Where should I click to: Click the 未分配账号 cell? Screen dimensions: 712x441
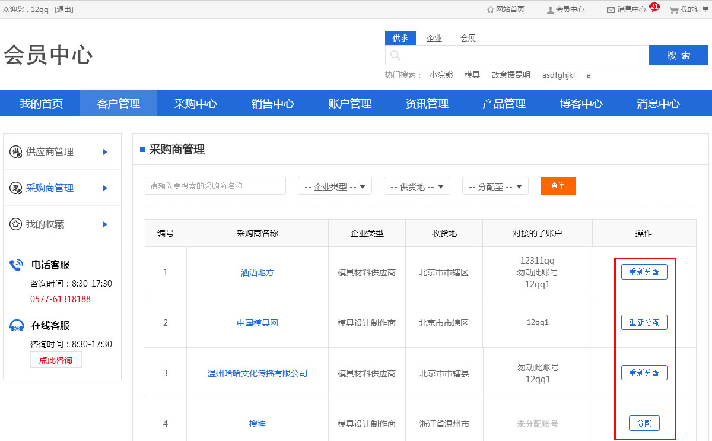coord(538,424)
